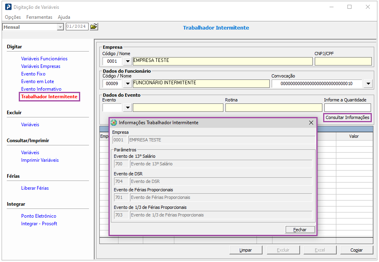The image size is (379, 262).
Task: Open Evento Informativo link
Action: coord(41,89)
